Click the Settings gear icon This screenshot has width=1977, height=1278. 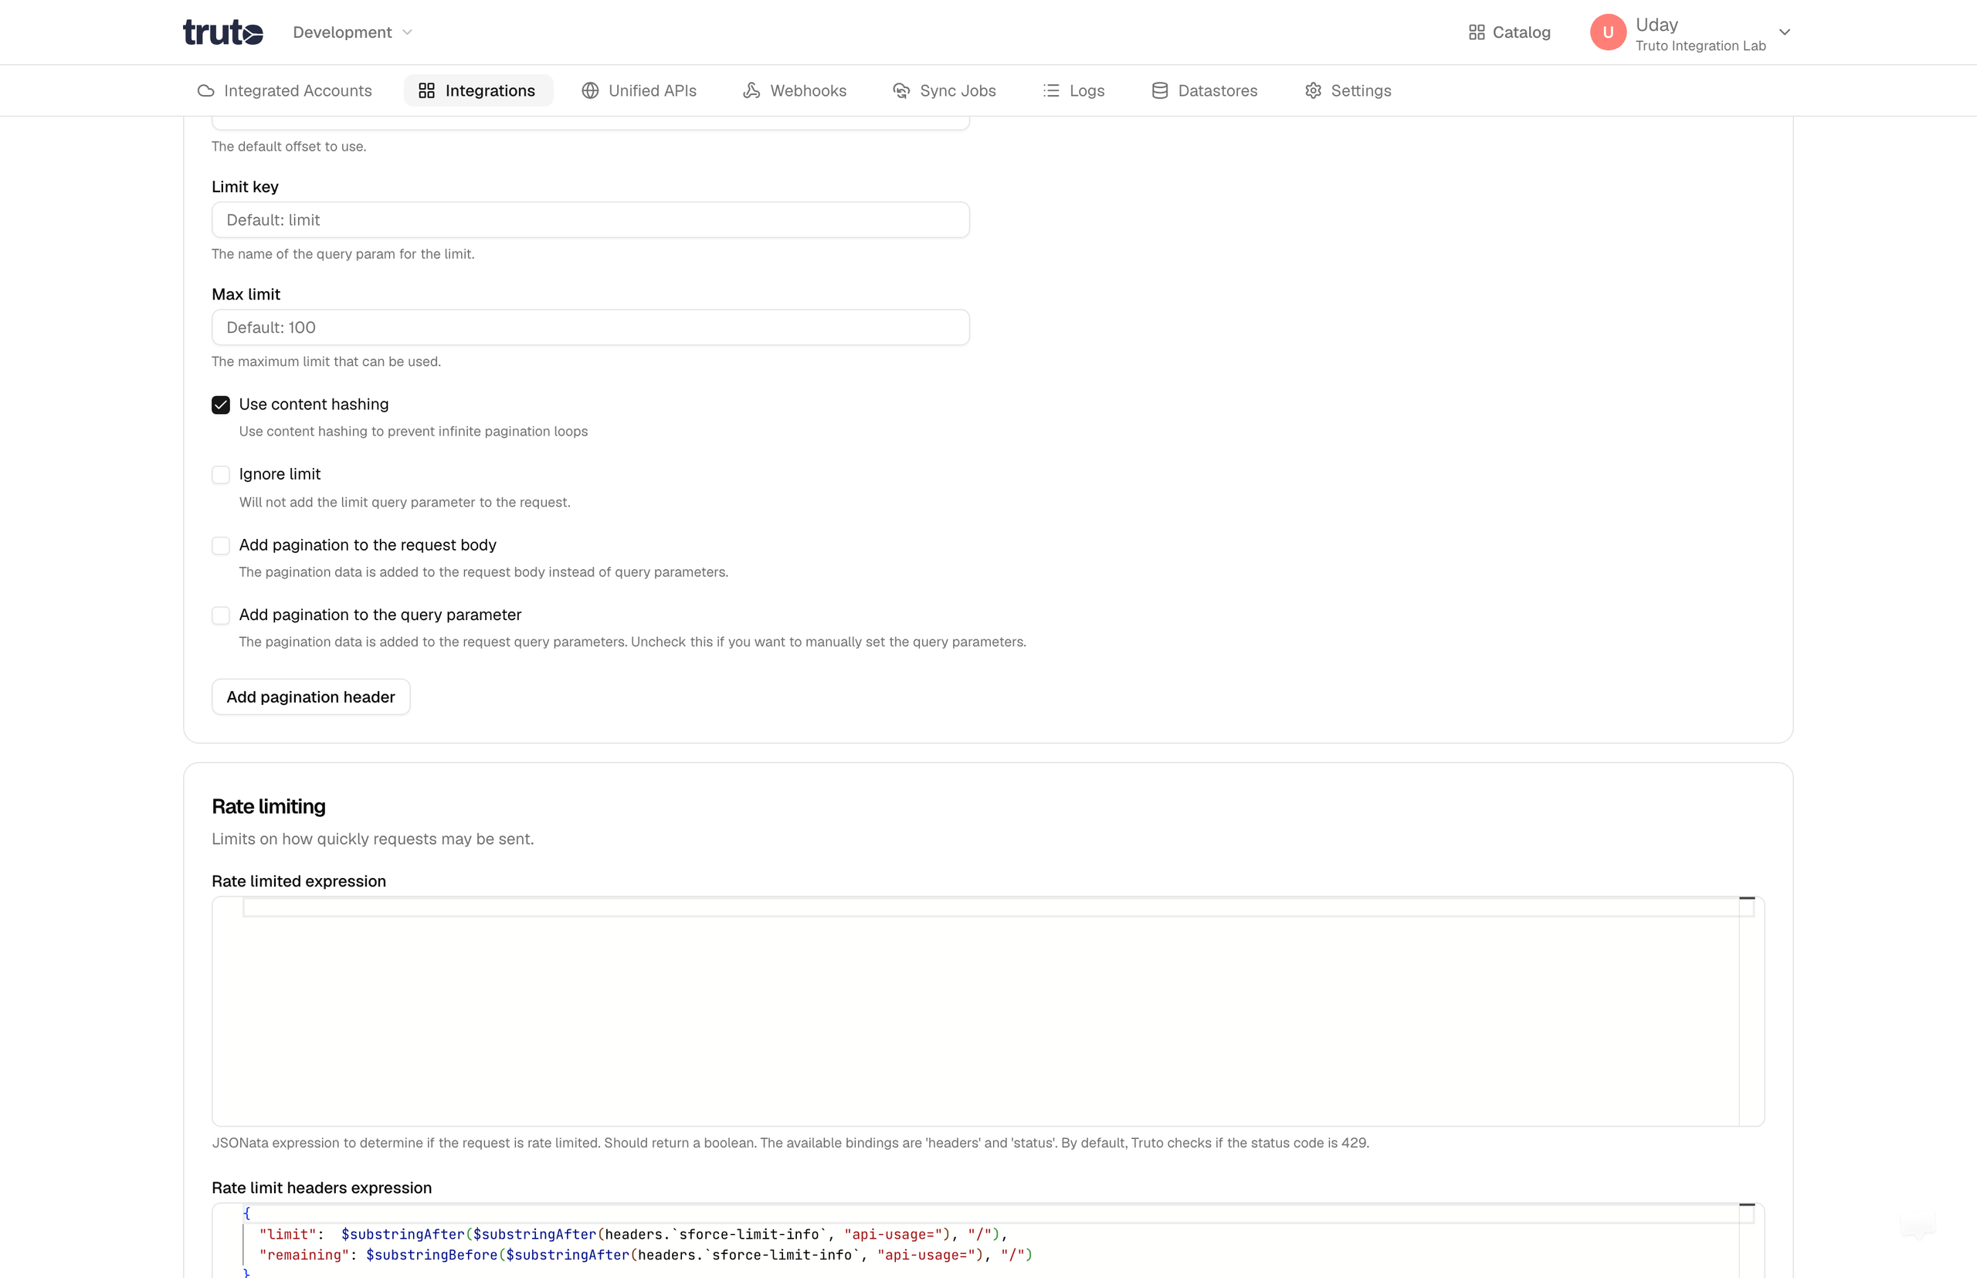tap(1313, 90)
